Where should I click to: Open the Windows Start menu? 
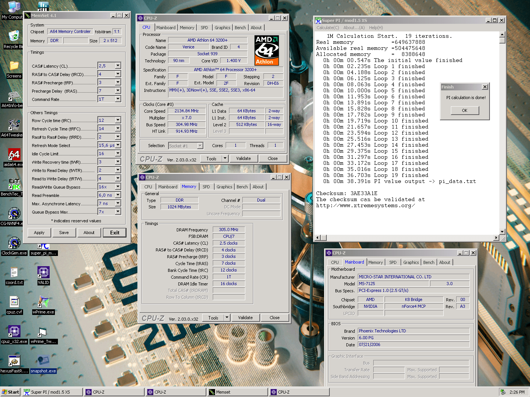(x=10, y=392)
